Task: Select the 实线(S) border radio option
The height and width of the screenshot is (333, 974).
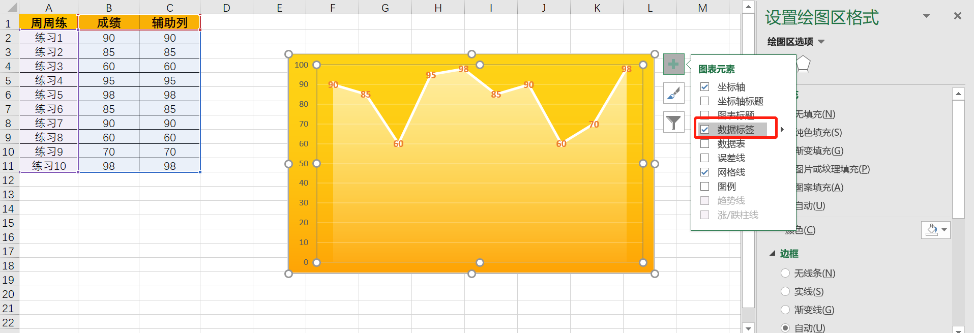Action: click(x=785, y=292)
